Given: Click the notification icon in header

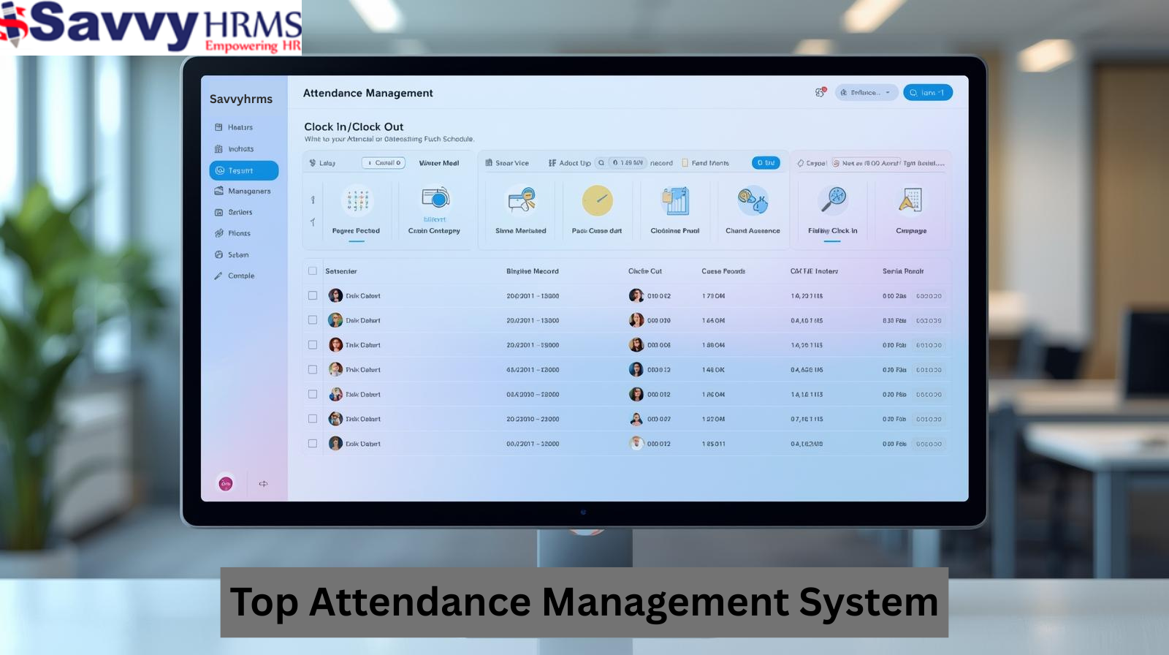Looking at the screenshot, I should (820, 93).
